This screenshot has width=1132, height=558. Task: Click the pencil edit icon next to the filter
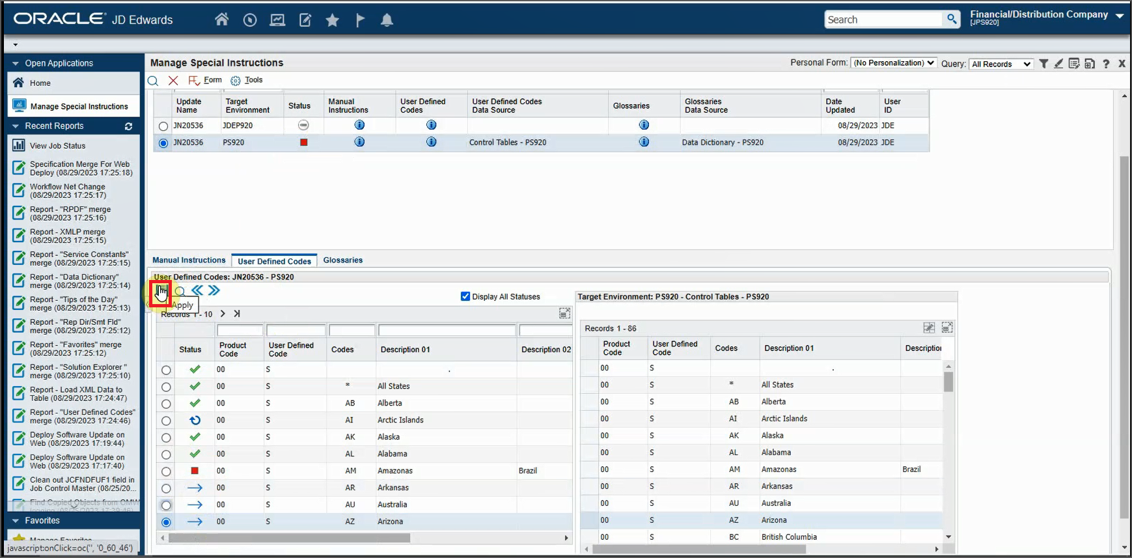(x=1058, y=64)
